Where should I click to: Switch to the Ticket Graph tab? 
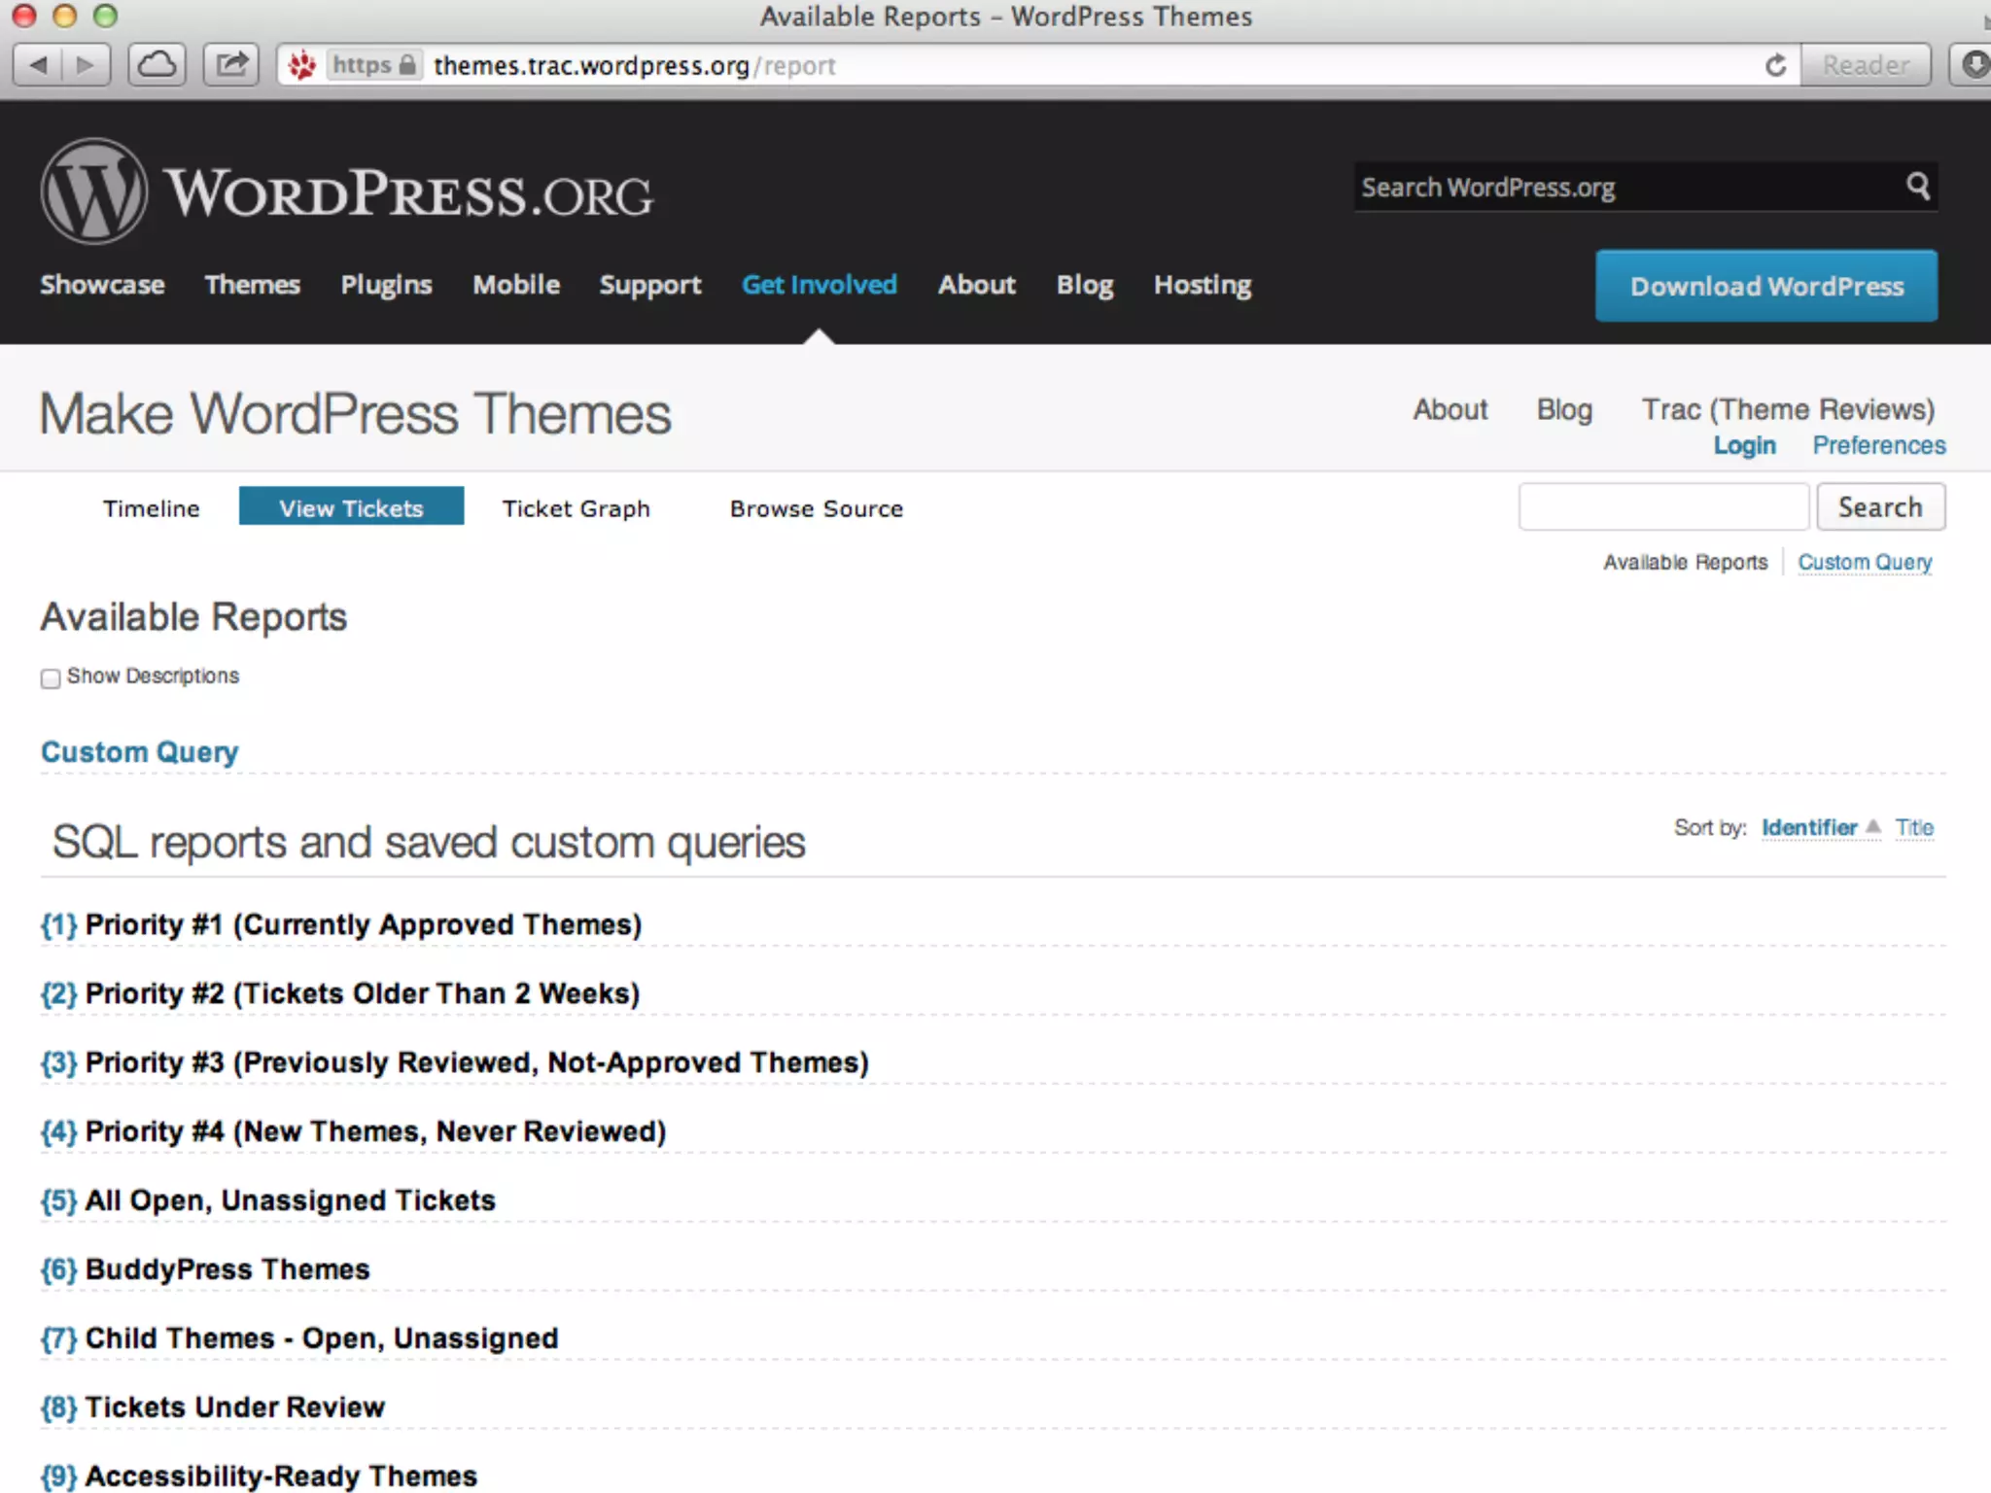(x=576, y=508)
